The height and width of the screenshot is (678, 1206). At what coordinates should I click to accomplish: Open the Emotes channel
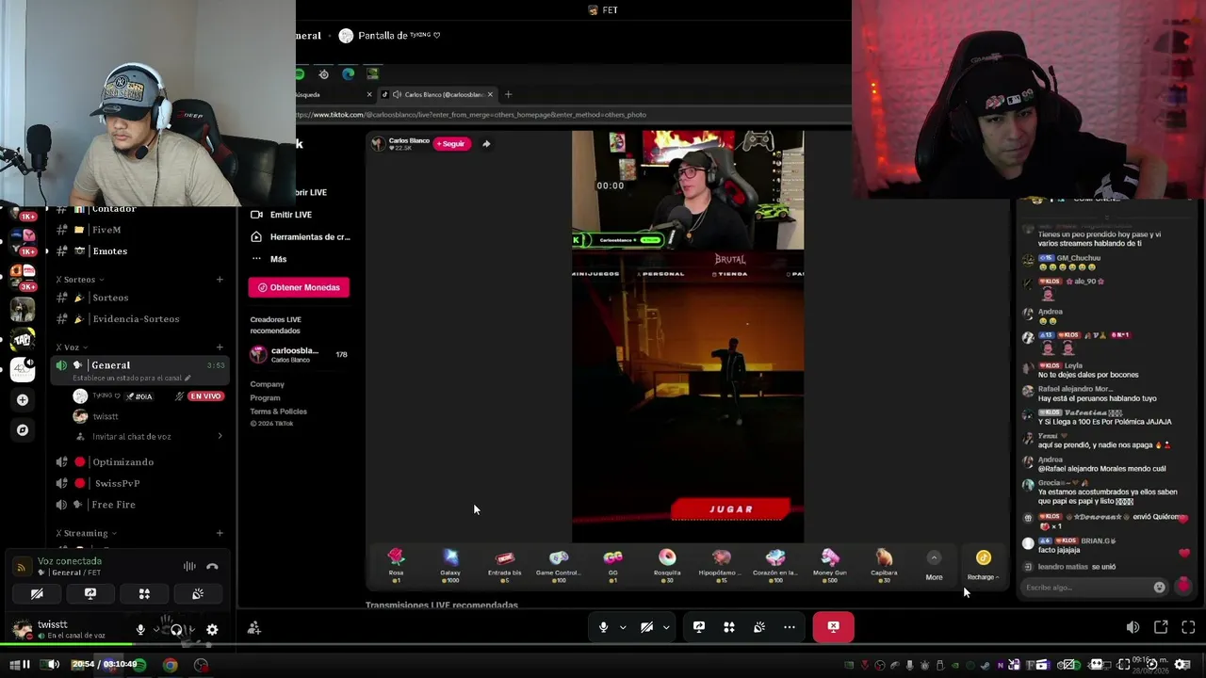coord(109,251)
